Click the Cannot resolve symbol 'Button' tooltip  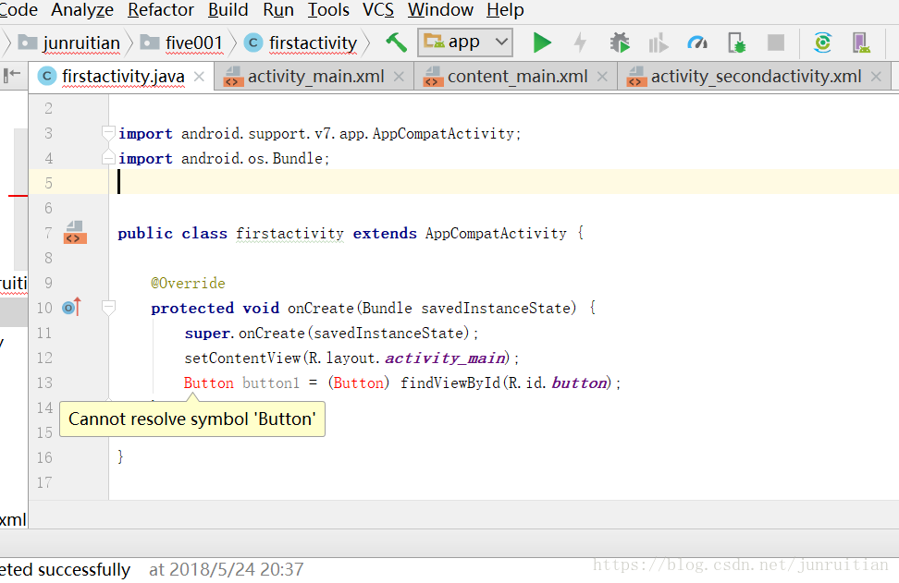coord(192,419)
